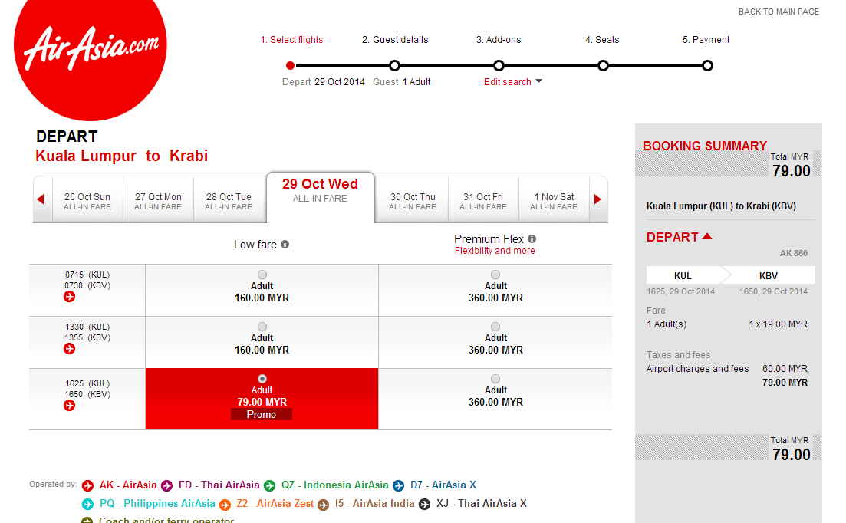Collapse the DEPART section in booking summary
The height and width of the screenshot is (523, 846).
click(680, 237)
